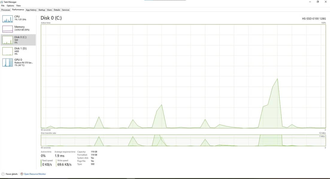Switch to the Processes tab
Viewport: 330px width, 179px height.
(x=6, y=10)
